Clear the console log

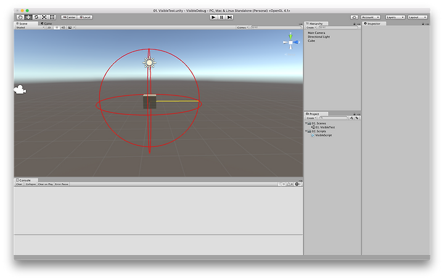click(19, 184)
